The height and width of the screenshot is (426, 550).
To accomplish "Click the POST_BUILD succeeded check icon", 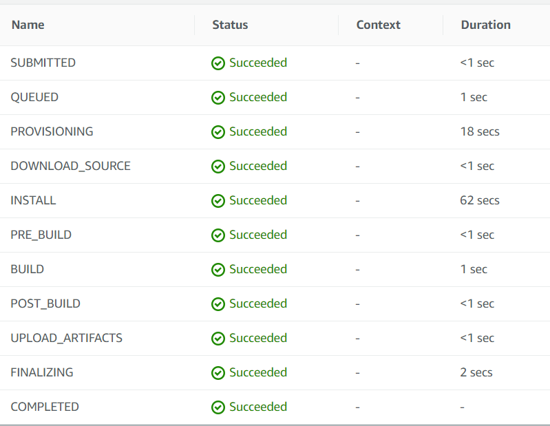I will click(218, 304).
